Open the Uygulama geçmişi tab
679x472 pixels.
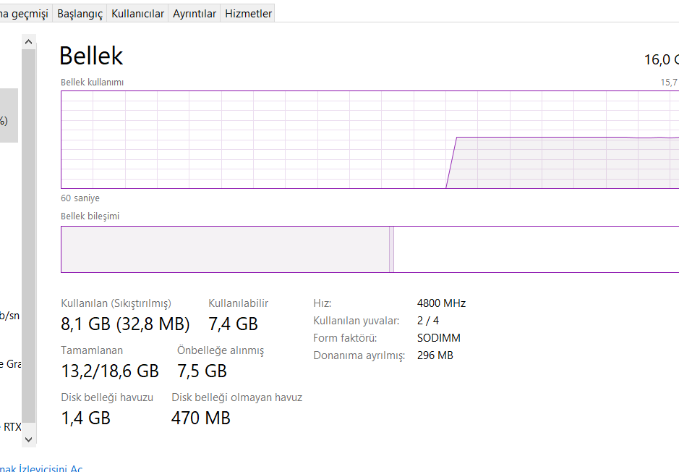coord(24,14)
